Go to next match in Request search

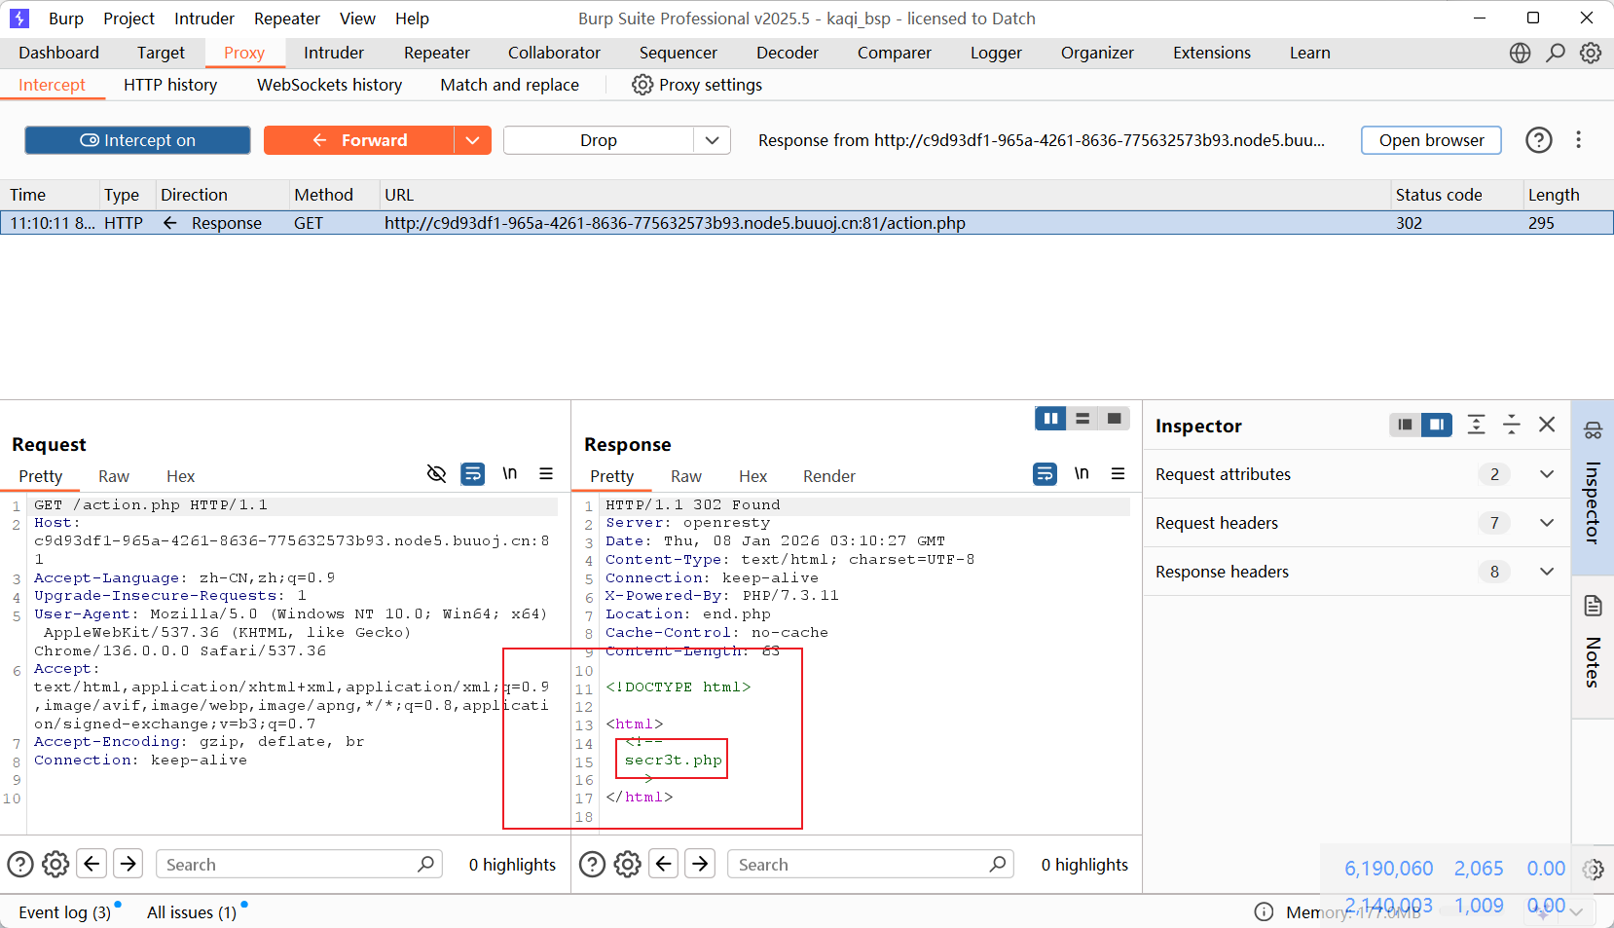click(x=128, y=864)
